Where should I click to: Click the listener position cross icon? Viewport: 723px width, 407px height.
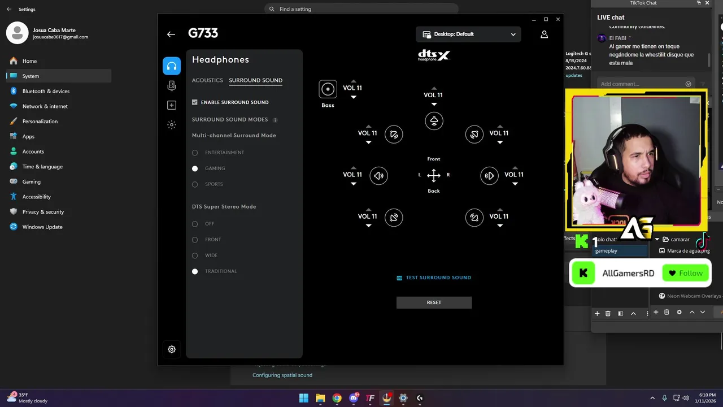(434, 175)
